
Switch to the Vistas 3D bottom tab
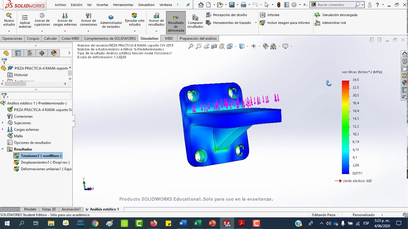click(x=49, y=209)
